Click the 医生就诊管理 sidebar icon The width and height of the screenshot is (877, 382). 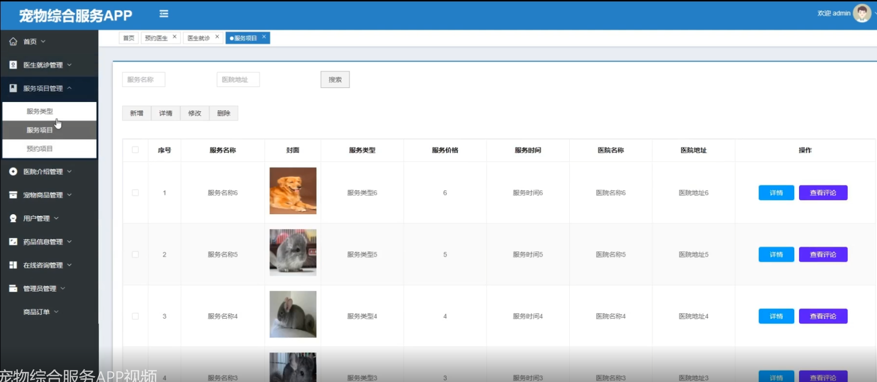[13, 65]
